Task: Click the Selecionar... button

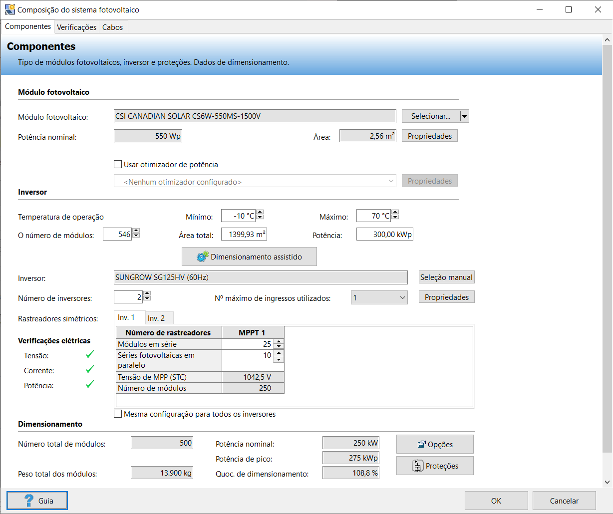Action: coord(431,116)
